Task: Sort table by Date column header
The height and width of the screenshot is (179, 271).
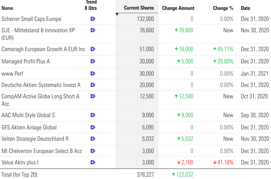Action: [x=245, y=8]
